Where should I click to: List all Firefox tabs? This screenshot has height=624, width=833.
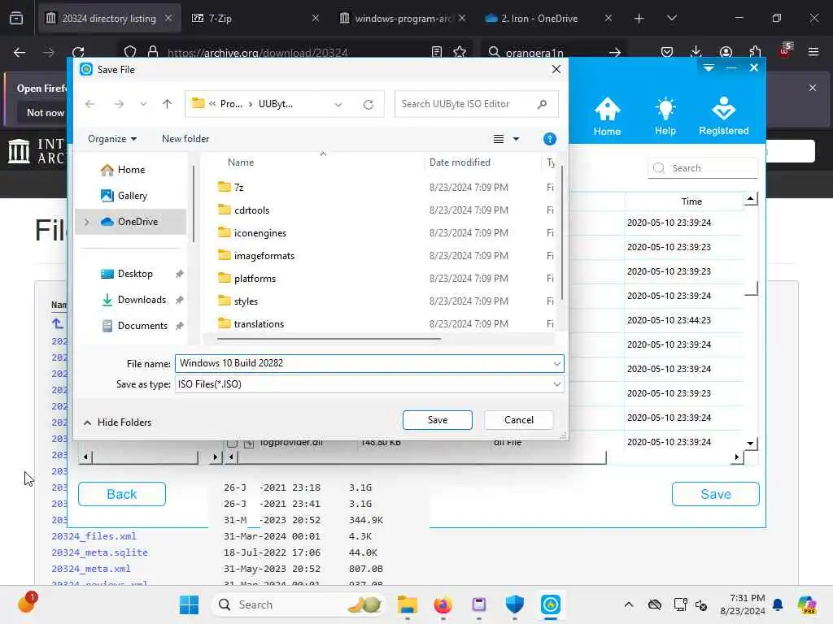(671, 18)
